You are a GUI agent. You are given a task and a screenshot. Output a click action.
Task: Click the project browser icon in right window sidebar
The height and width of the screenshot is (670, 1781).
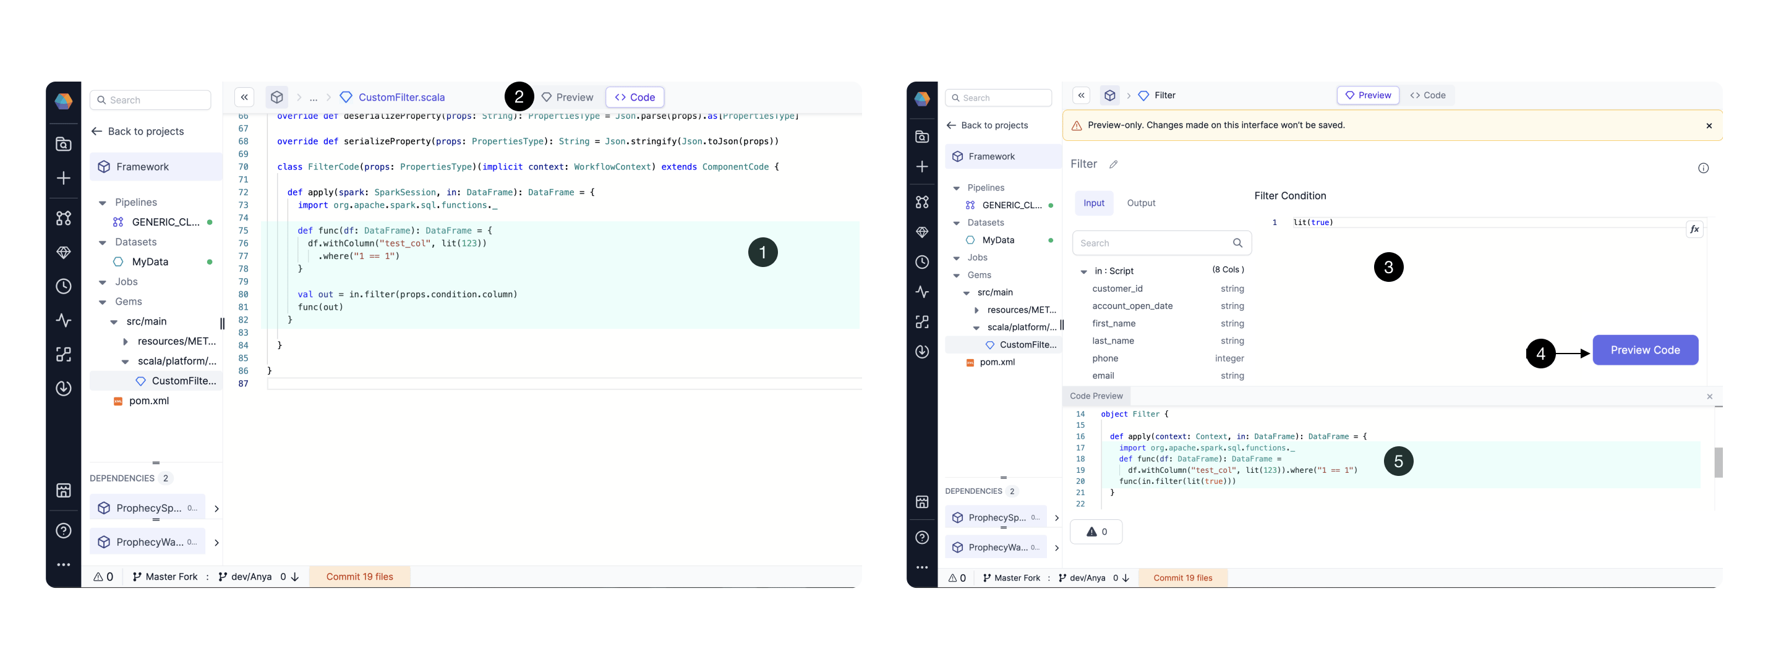(921, 137)
